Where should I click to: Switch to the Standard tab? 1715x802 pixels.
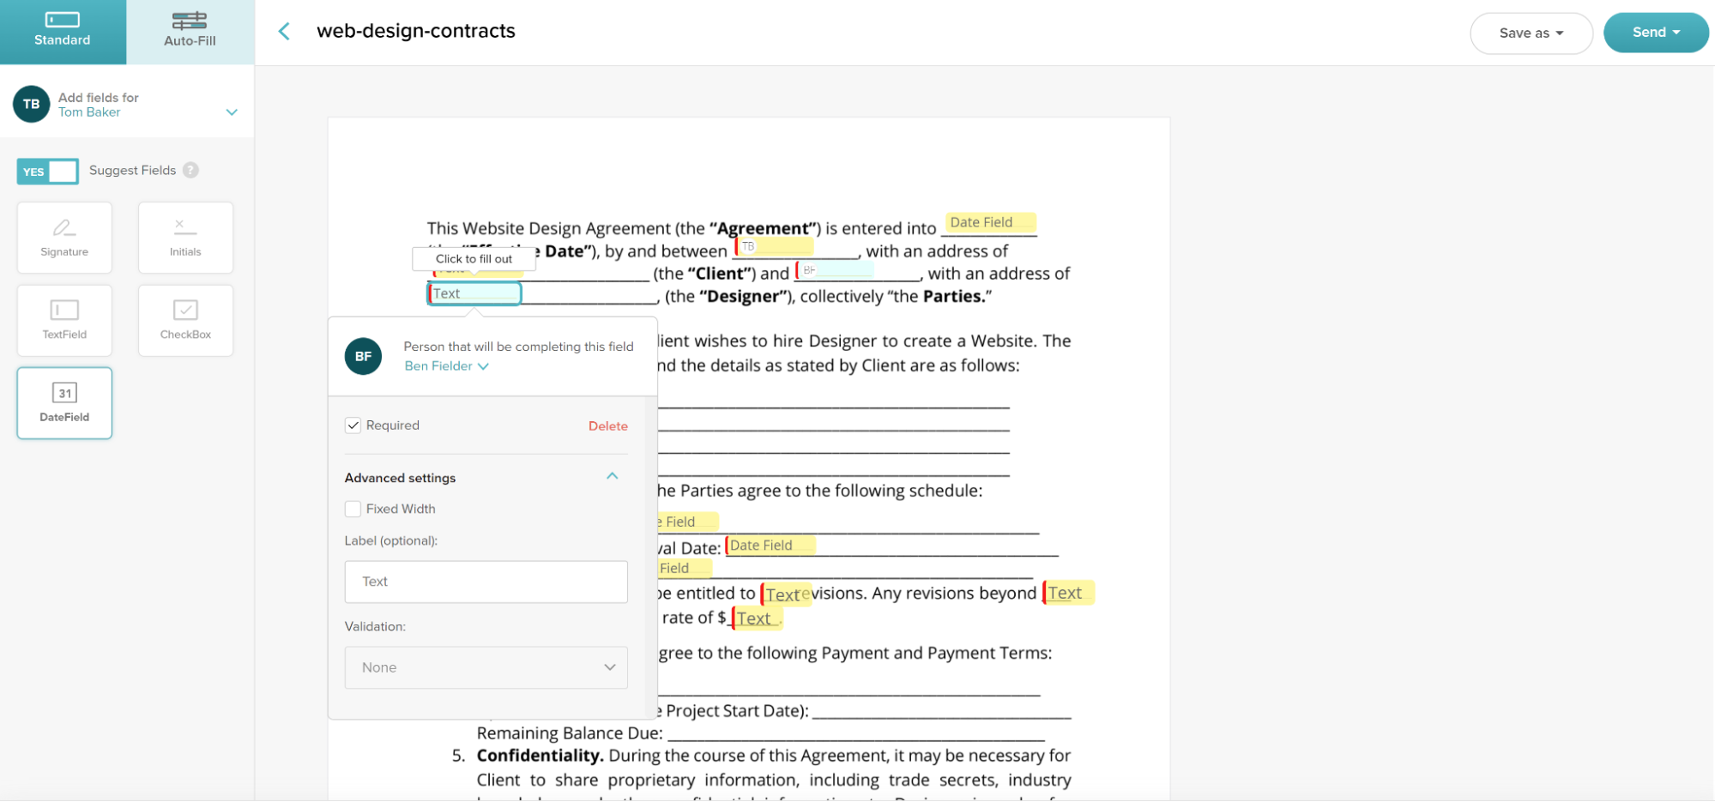(x=63, y=32)
